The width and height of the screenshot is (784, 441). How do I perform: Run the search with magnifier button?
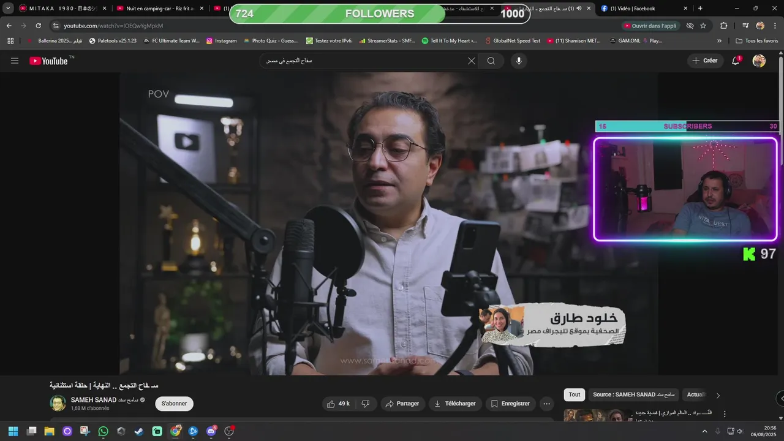point(491,61)
